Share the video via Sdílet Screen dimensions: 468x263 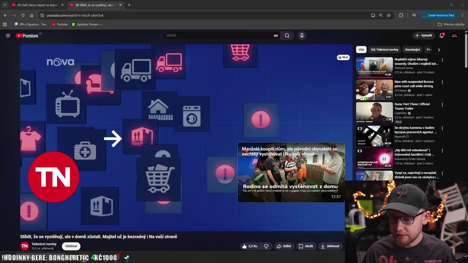click(284, 246)
